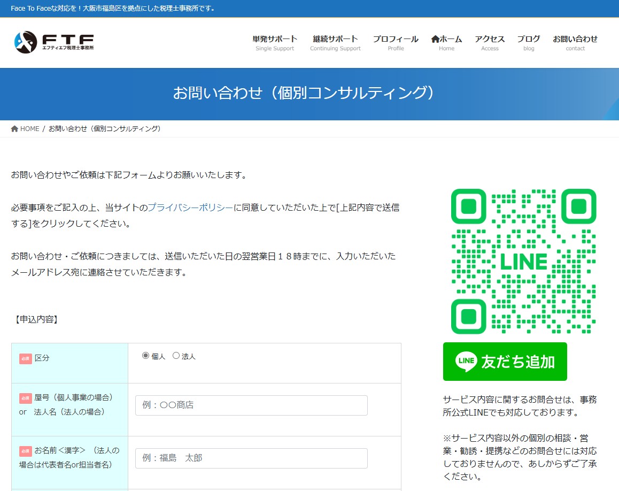The image size is (619, 491).
Task: Click the 必須 badge next to 屋号
Action: tap(26, 398)
